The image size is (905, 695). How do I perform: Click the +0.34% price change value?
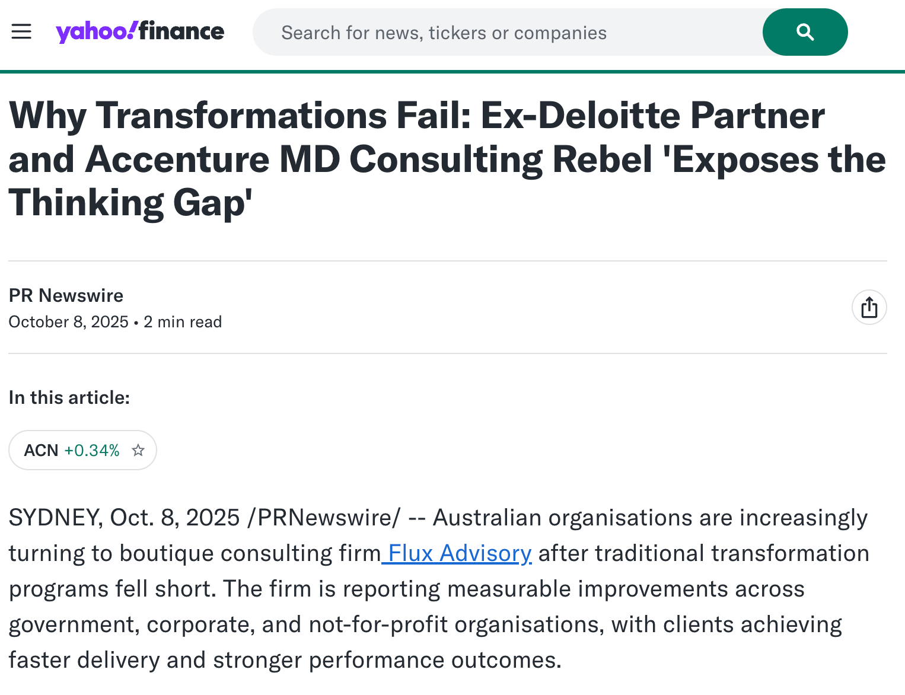click(x=92, y=451)
